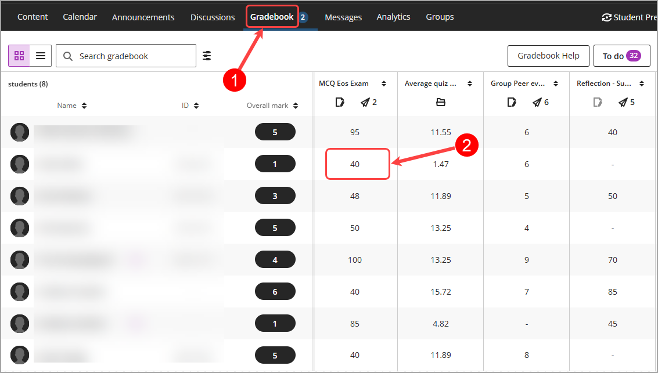Open the Messages tab
658x373 pixels.
[343, 17]
